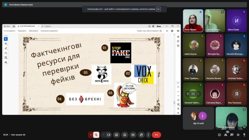249x140 pixels.
Task: Open Перетворити menu
Action: 33,31
